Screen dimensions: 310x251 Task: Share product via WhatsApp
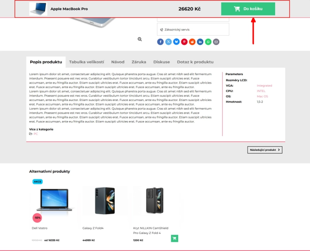click(208, 42)
